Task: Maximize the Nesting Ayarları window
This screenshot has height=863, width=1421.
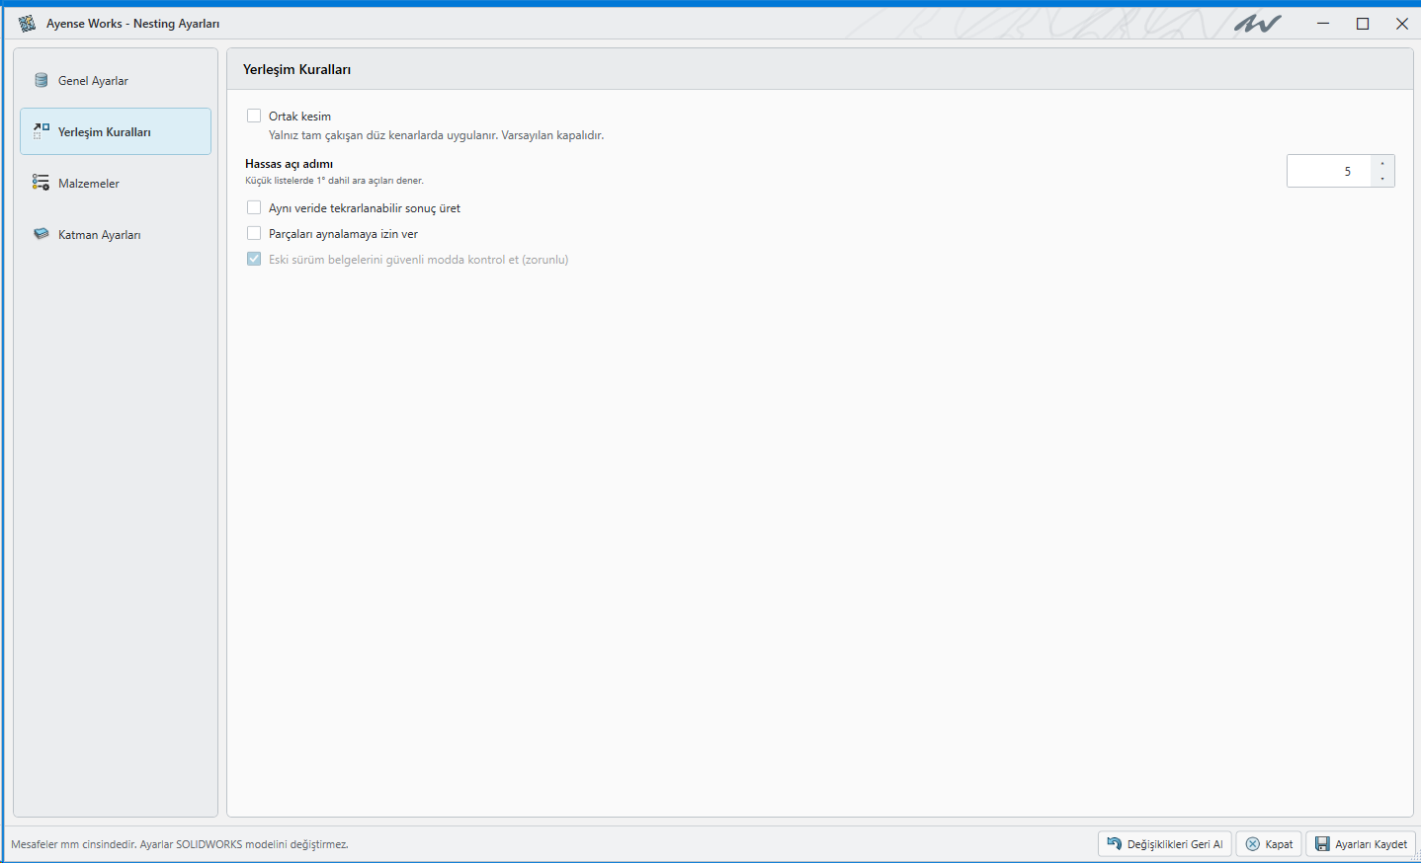Action: [x=1363, y=23]
